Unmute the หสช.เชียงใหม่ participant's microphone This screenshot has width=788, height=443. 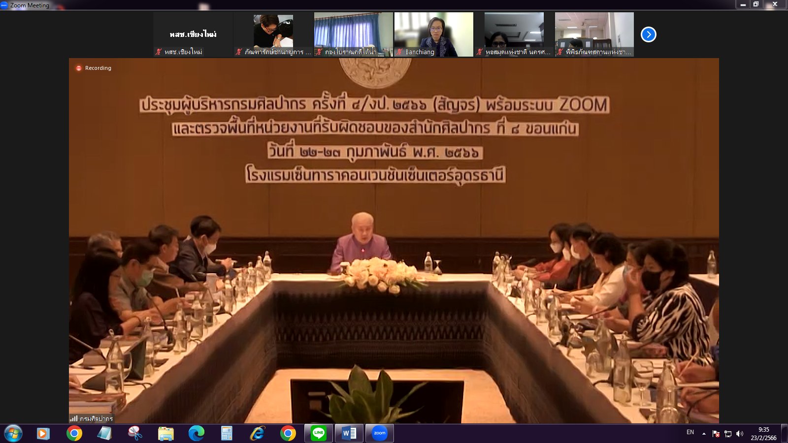click(x=158, y=51)
